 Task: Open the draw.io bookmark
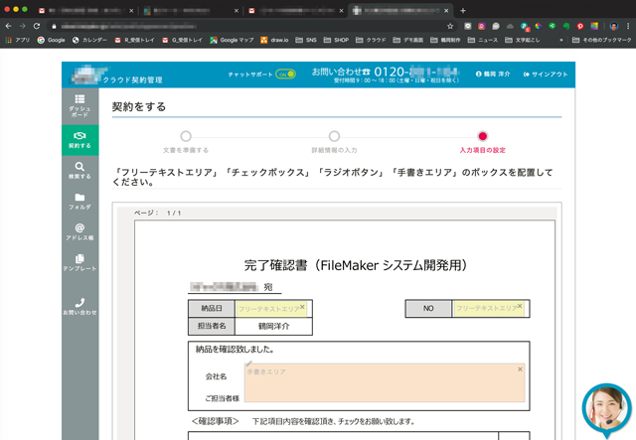[274, 40]
